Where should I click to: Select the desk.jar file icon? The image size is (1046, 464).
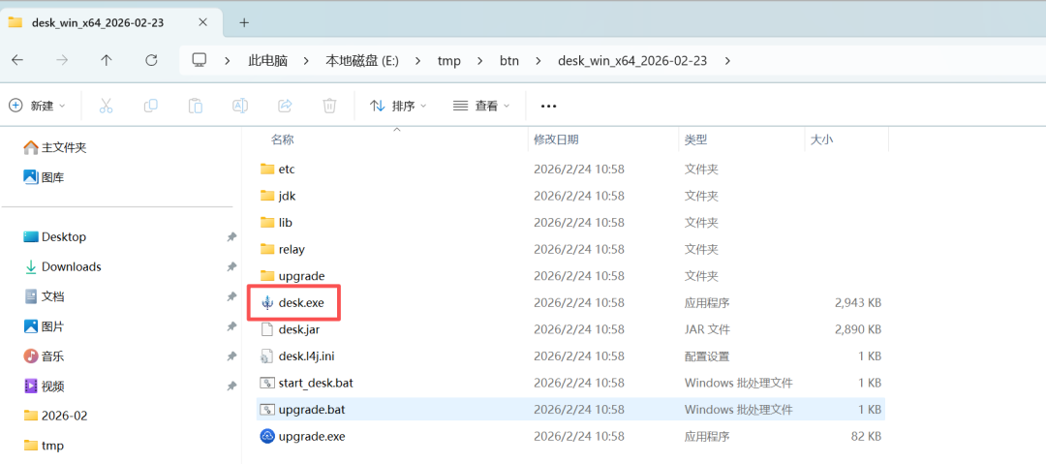[267, 329]
